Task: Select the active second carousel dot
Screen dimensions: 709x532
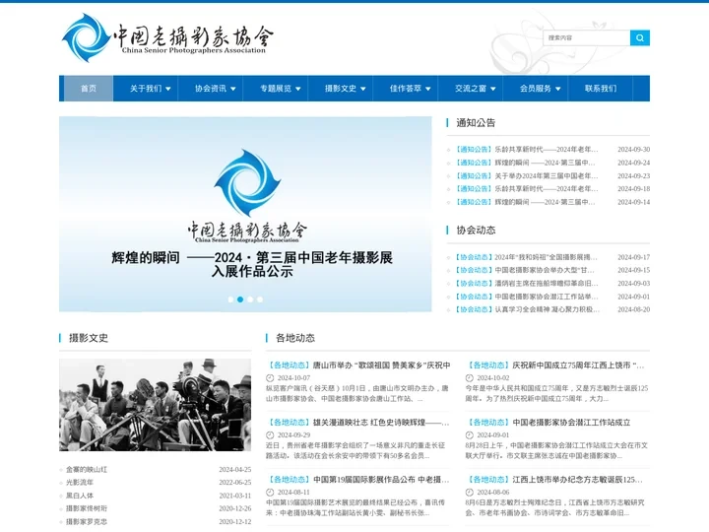Action: point(240,299)
